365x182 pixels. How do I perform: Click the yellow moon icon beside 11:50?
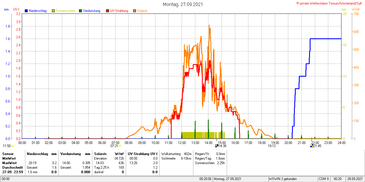[x=13, y=146]
